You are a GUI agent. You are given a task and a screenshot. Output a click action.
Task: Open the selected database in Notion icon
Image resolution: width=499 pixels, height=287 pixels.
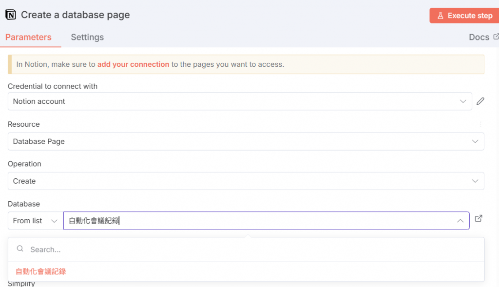point(479,219)
